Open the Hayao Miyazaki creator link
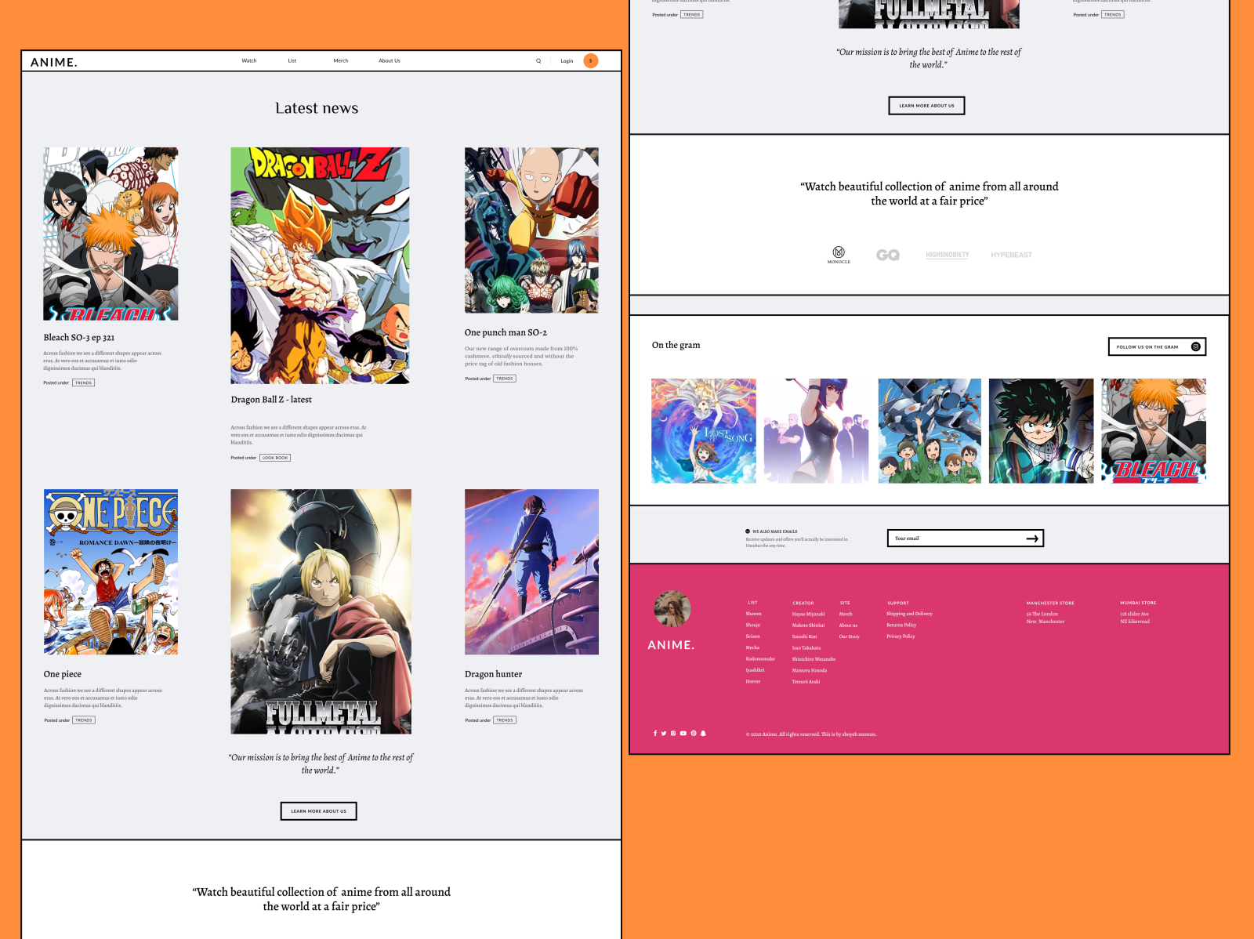 [x=808, y=614]
